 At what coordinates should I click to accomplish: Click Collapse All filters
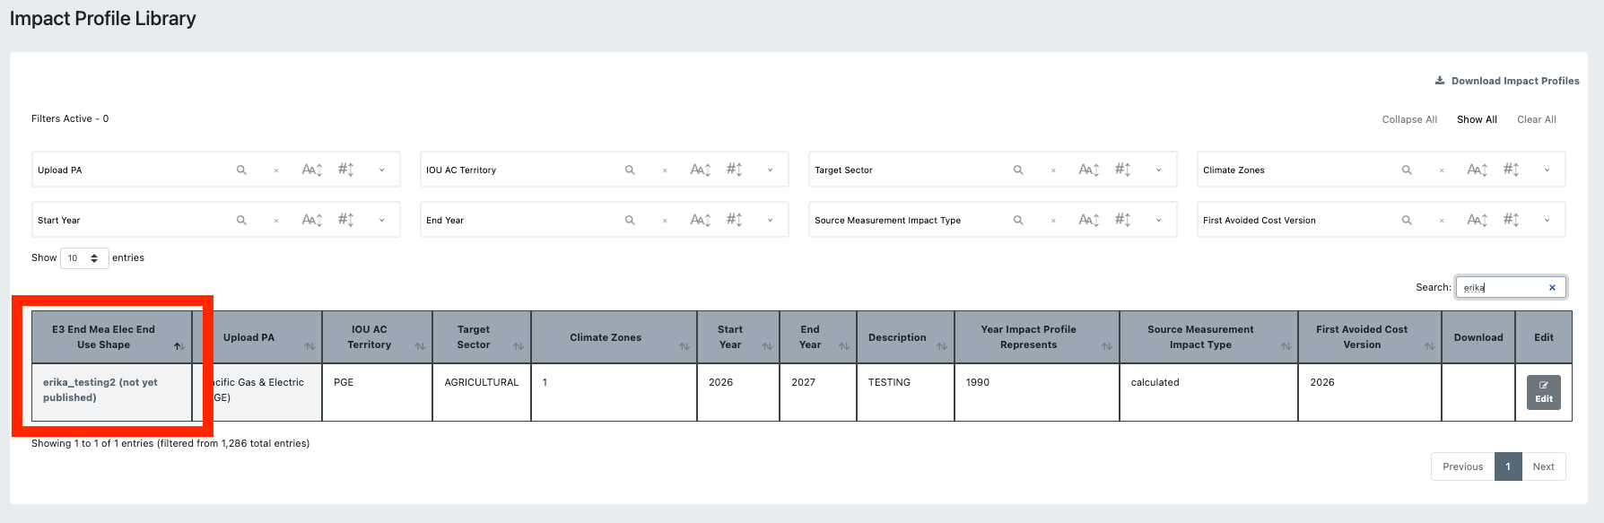pyautogui.click(x=1409, y=119)
